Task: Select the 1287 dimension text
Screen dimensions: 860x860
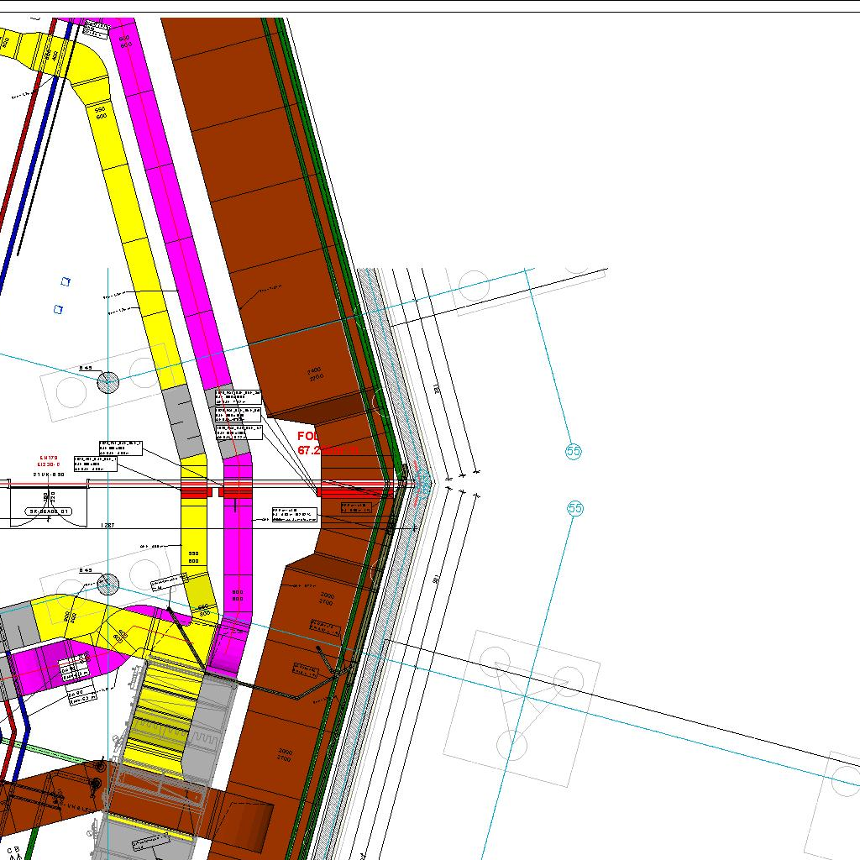Action: coord(107,525)
